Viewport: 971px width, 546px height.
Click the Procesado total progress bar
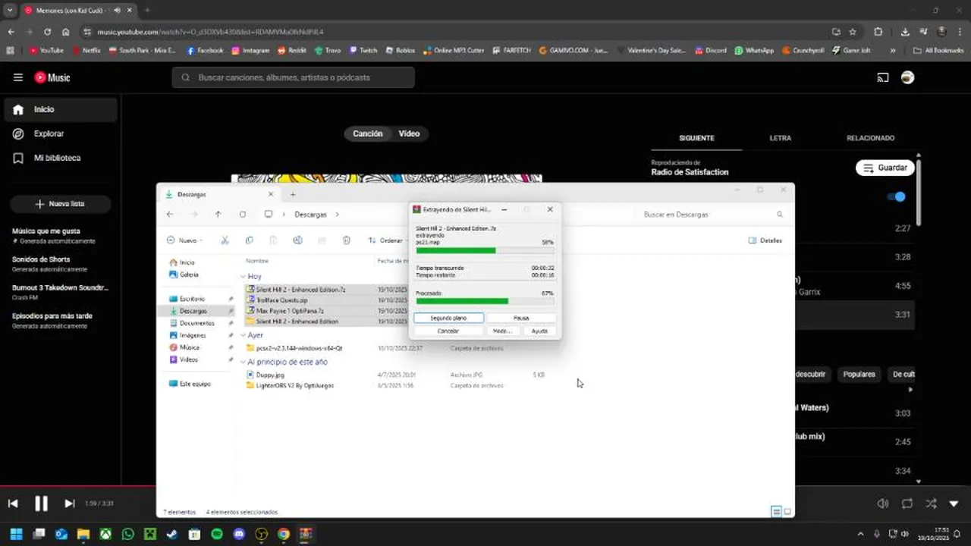[x=485, y=300]
